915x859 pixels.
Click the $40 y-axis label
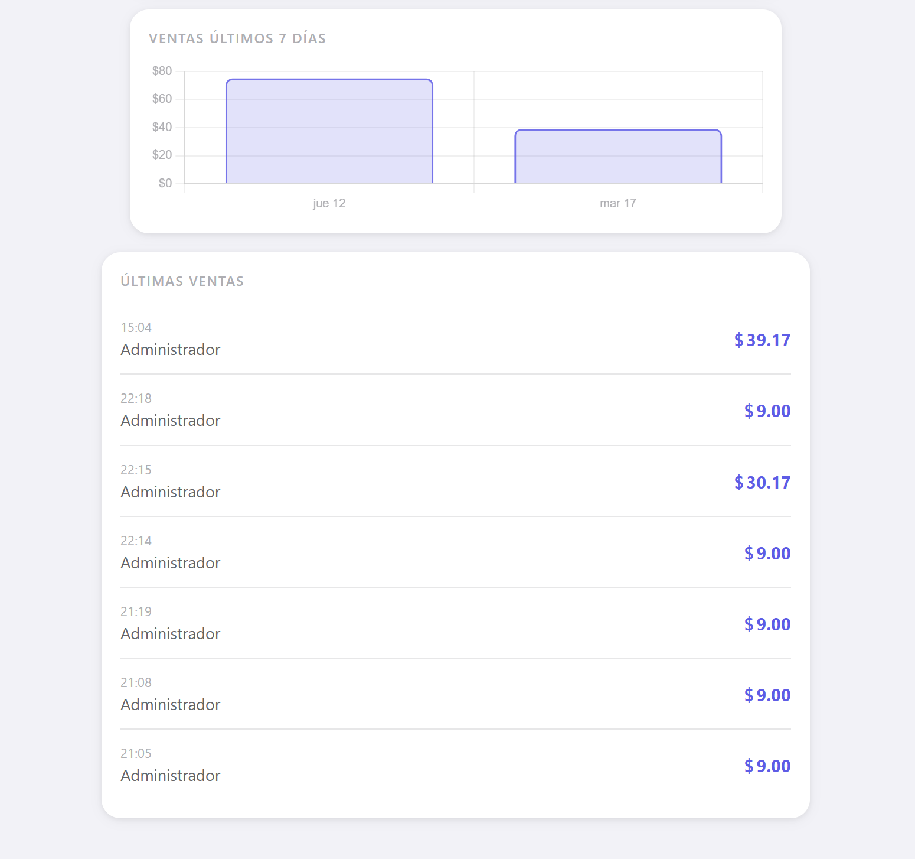[x=162, y=127]
